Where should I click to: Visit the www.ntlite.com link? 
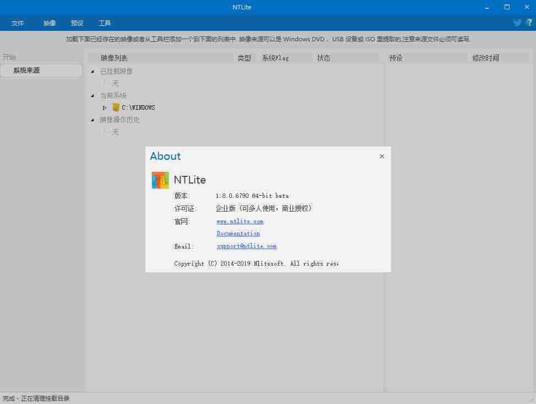(240, 222)
